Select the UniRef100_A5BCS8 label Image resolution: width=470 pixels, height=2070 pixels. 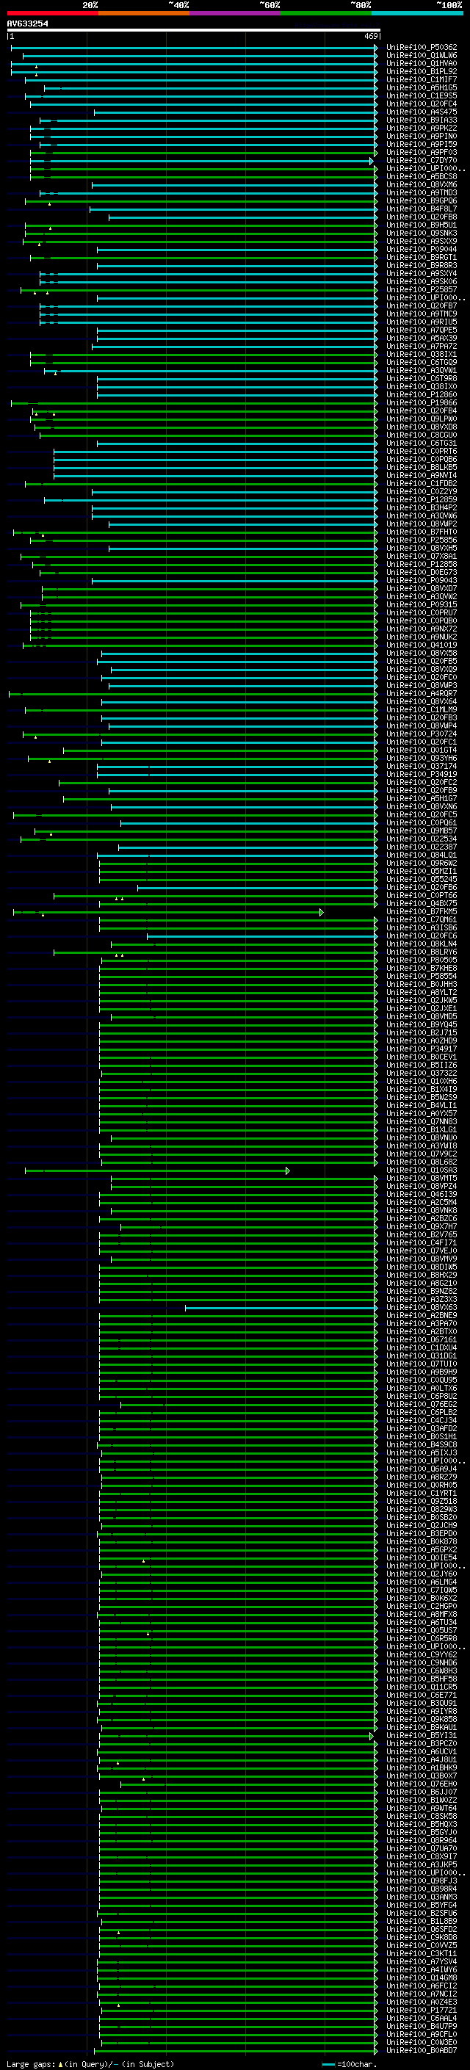pyautogui.click(x=422, y=177)
